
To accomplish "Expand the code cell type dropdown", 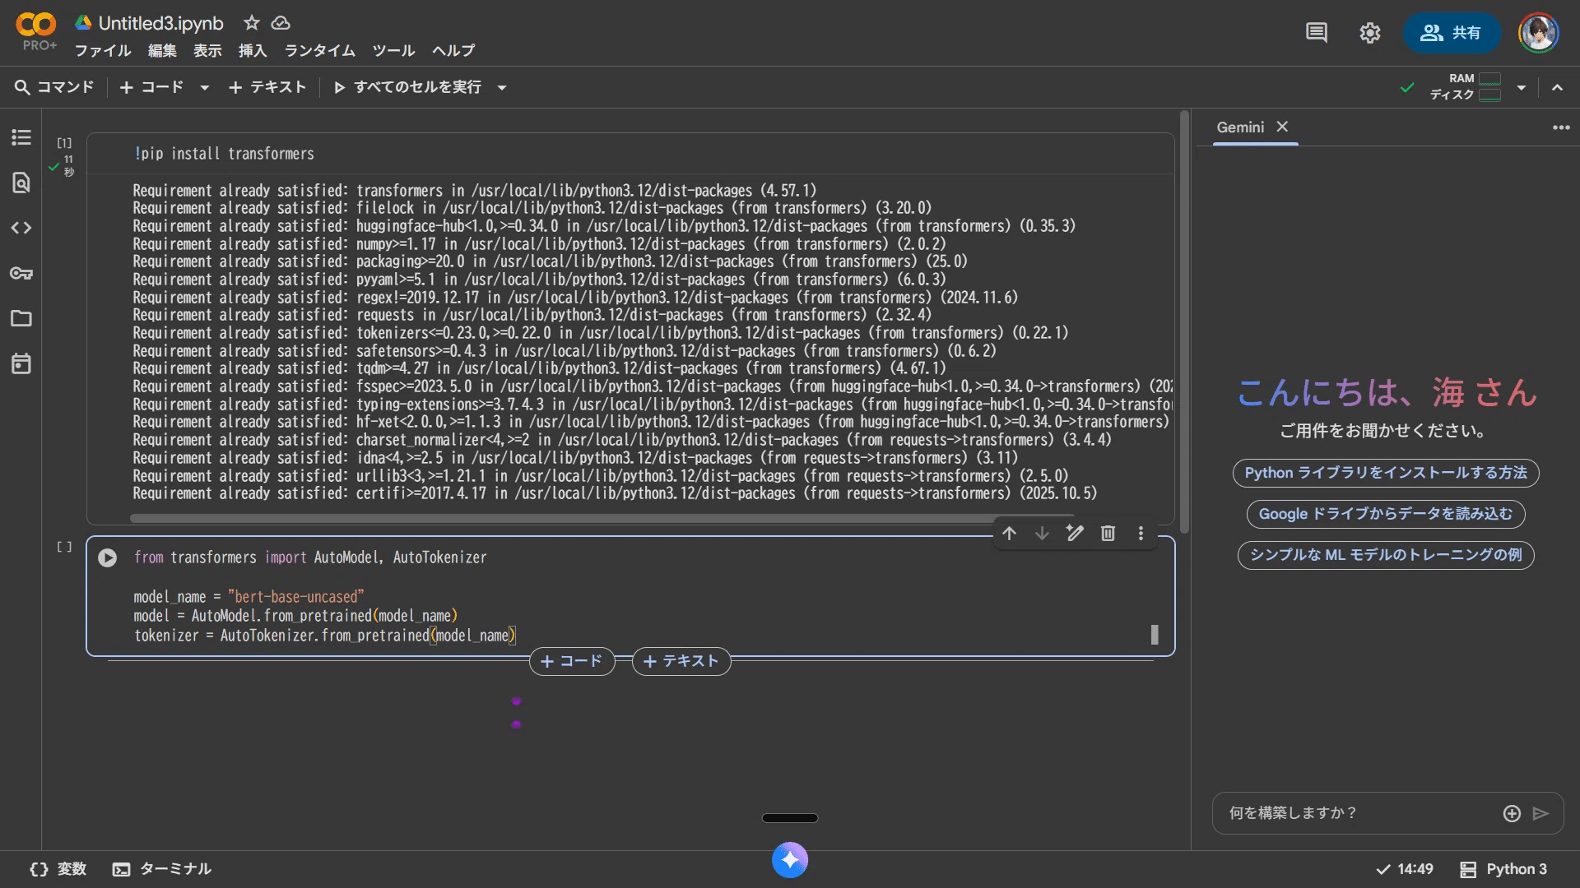I will (204, 87).
